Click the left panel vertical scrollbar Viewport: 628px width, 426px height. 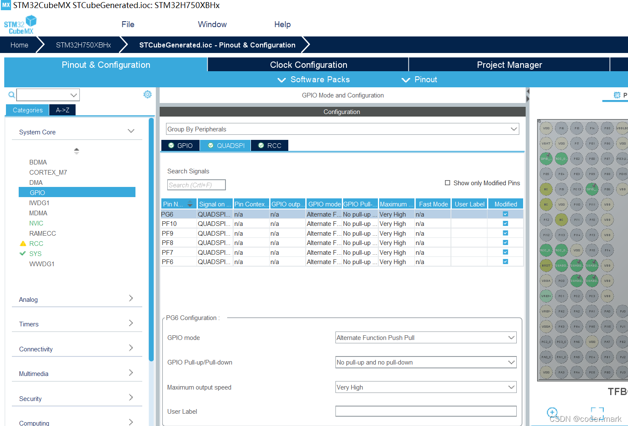coord(151,239)
